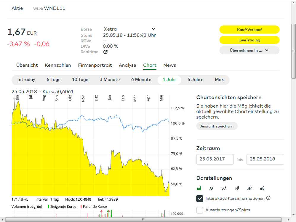This screenshot has width=296, height=222.
Task: Click the Realtime refresh clock icon
Action: 105,52
